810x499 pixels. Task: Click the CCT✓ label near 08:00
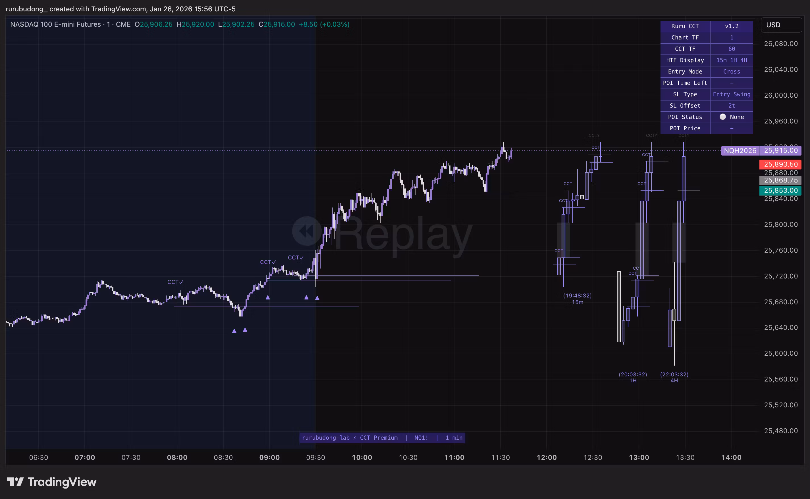click(x=175, y=282)
